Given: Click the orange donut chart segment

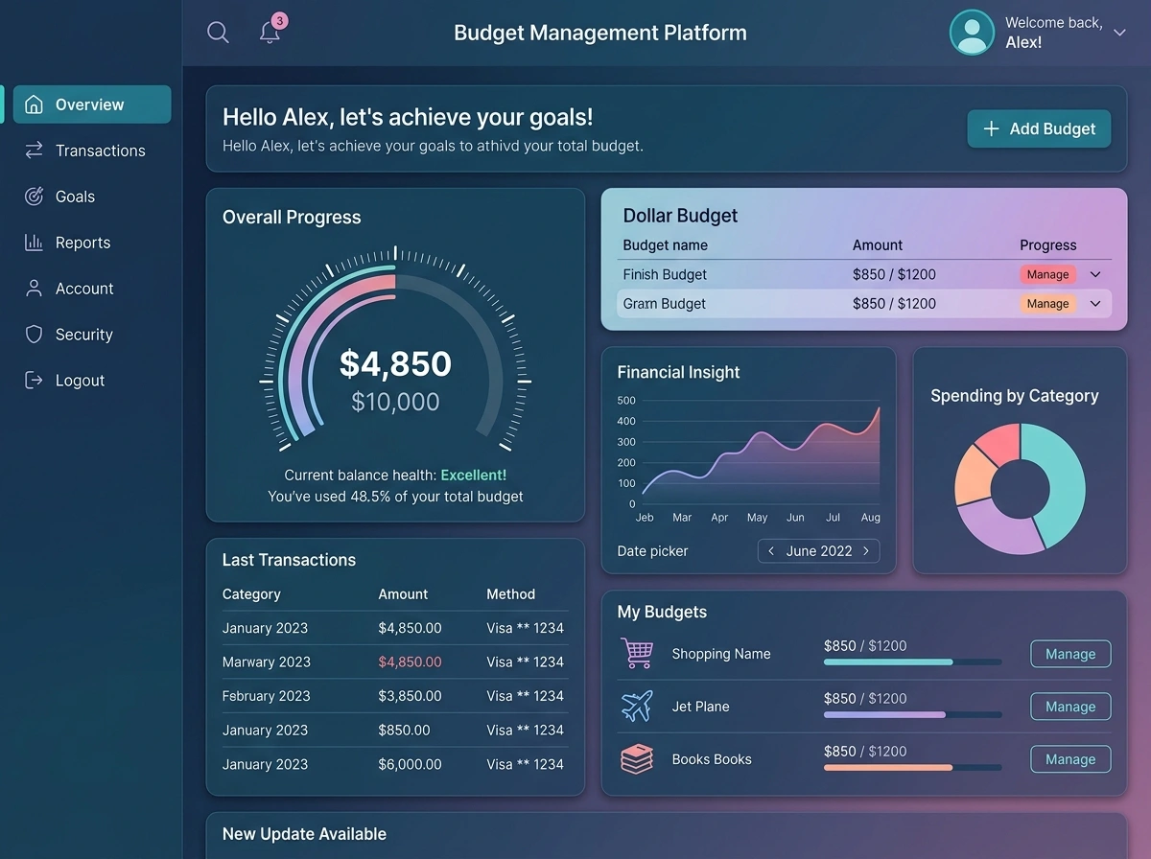Looking at the screenshot, I should click(973, 475).
